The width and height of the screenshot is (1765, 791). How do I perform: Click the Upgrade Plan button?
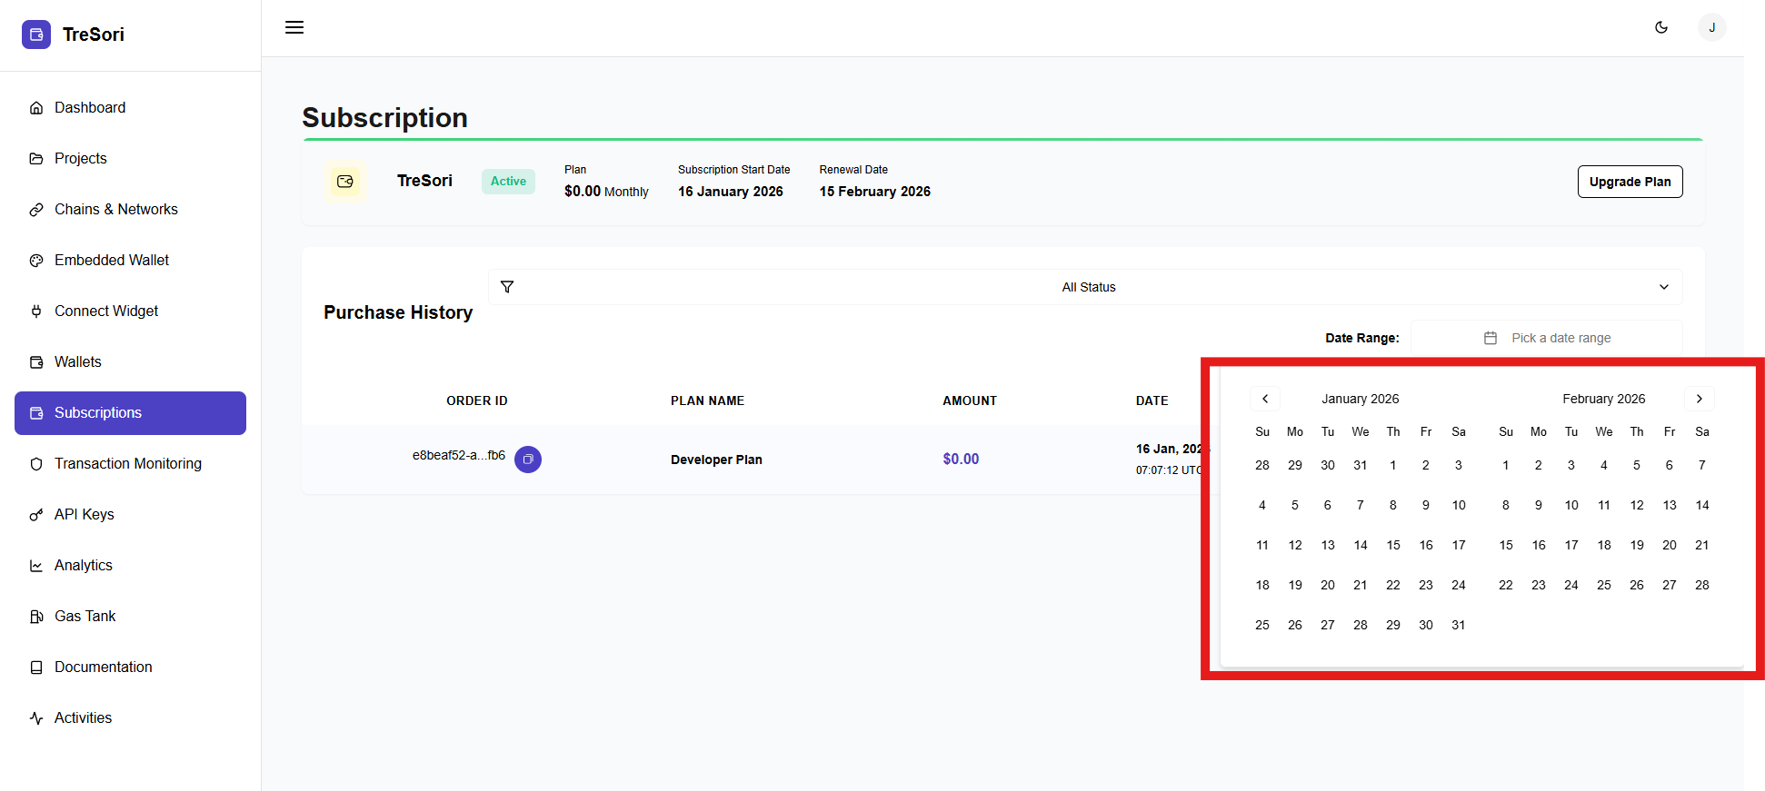(x=1630, y=182)
